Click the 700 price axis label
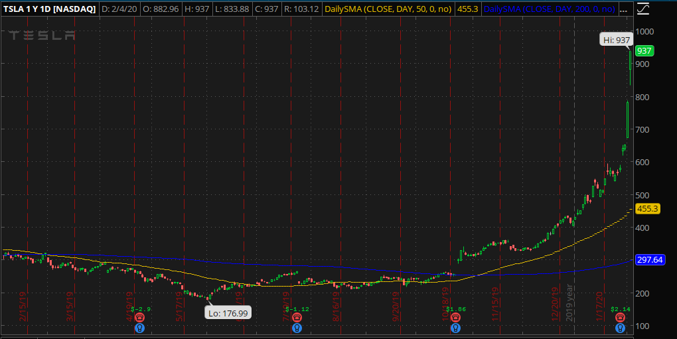 click(642, 129)
